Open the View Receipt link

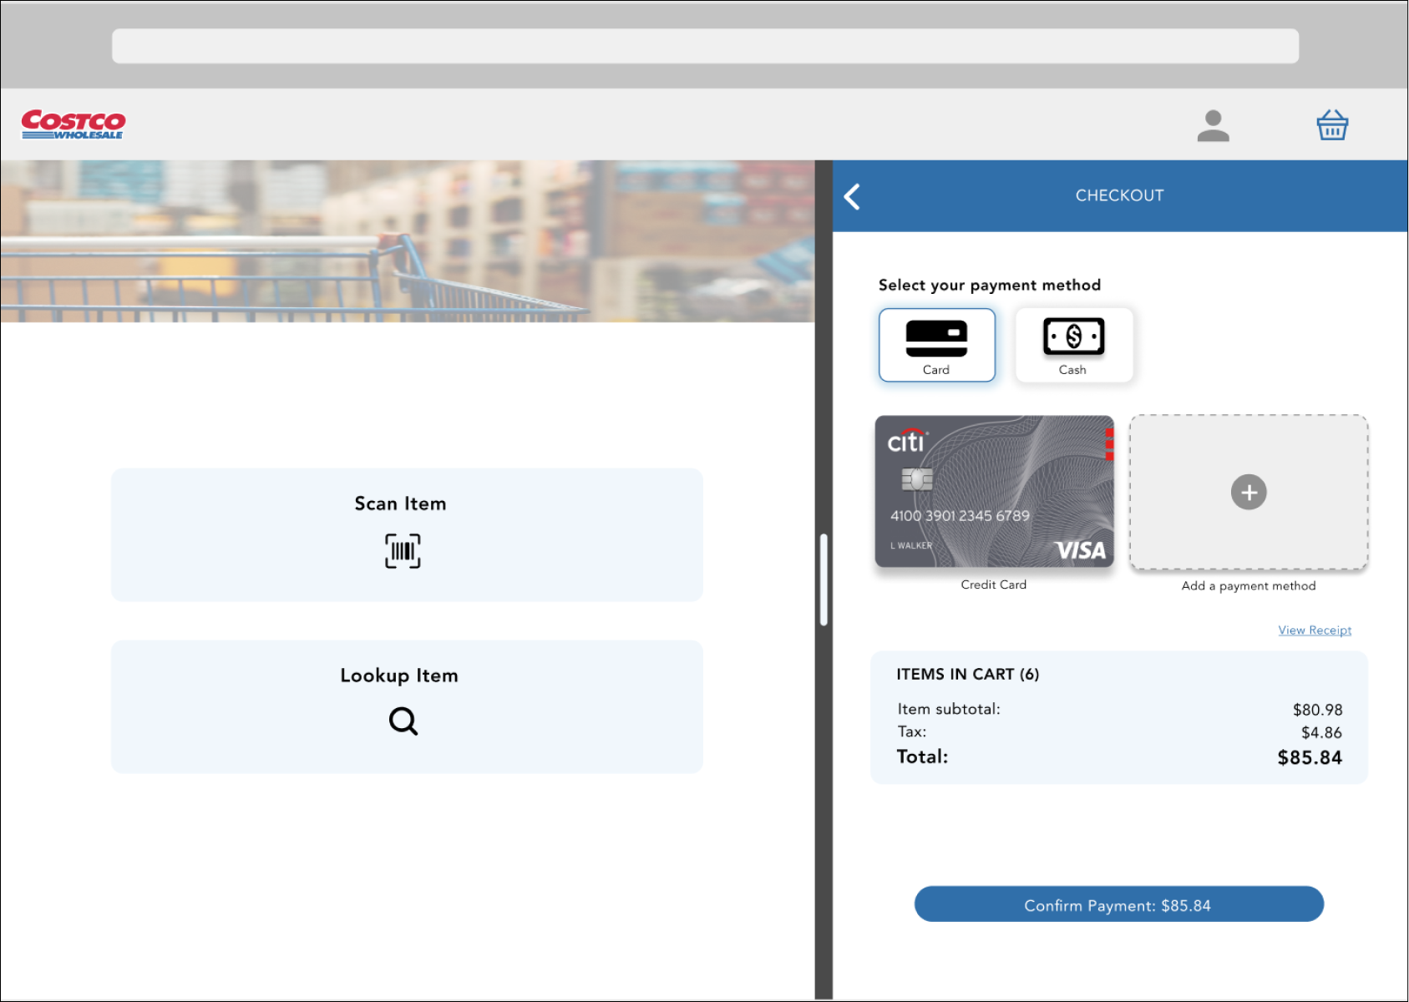point(1314,630)
